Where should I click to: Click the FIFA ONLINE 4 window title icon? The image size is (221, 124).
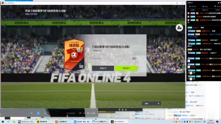click(3, 3)
